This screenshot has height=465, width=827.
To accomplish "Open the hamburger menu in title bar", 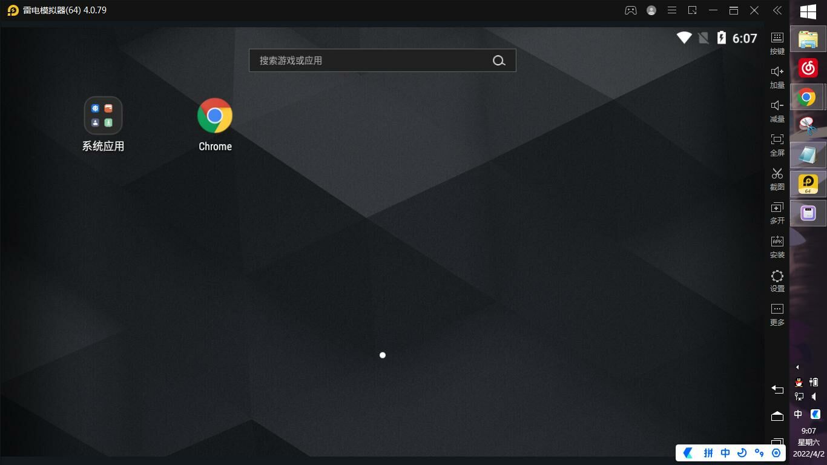I will click(x=672, y=10).
